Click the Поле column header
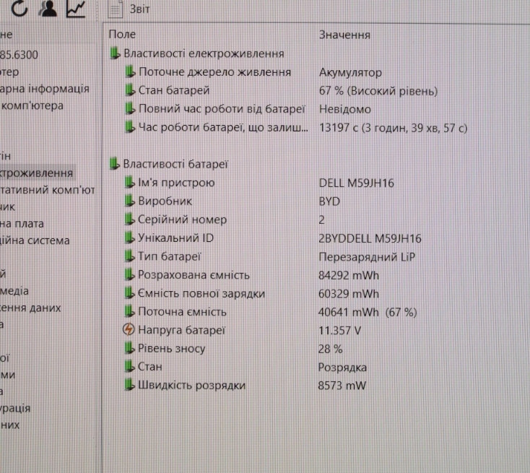The image size is (530, 473). (122, 34)
